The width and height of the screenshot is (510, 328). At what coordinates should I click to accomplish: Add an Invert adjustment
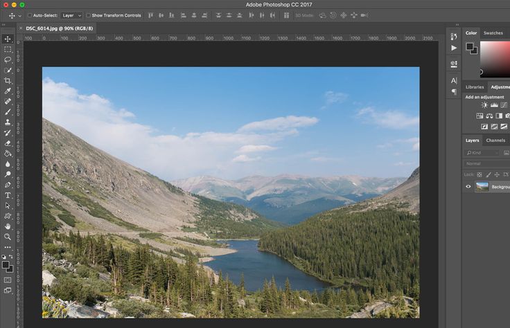pos(484,127)
